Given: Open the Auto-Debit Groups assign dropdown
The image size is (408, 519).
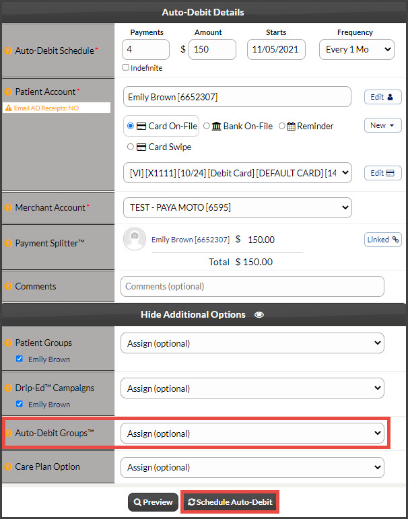Looking at the screenshot, I should click(x=252, y=434).
